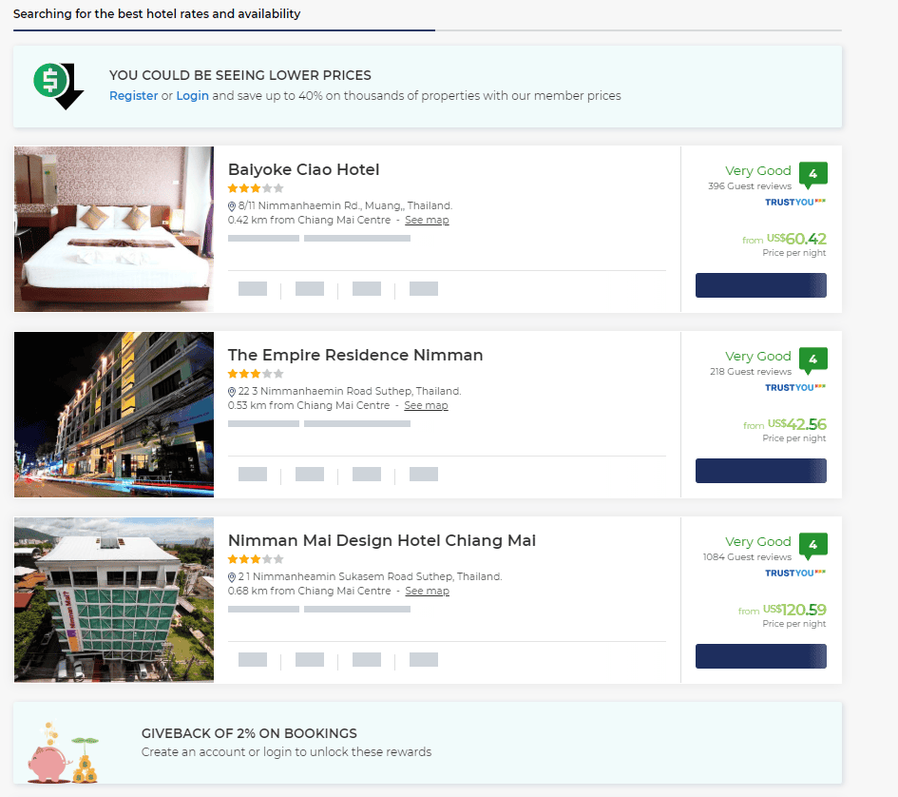Image resolution: width=898 pixels, height=797 pixels.
Task: Click green score badge for Baiyoke Ciao Hotel
Action: [812, 174]
